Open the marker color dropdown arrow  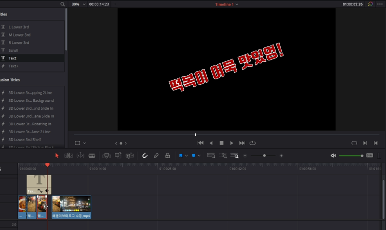click(x=199, y=156)
